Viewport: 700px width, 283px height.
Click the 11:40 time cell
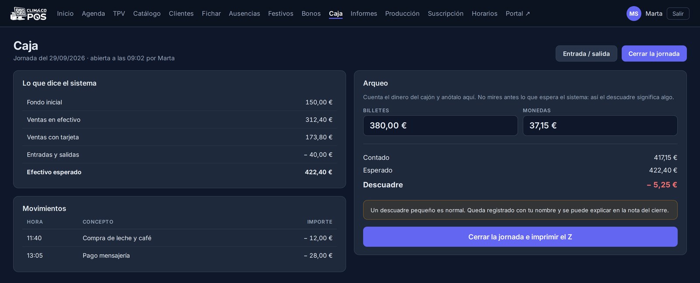(34, 238)
